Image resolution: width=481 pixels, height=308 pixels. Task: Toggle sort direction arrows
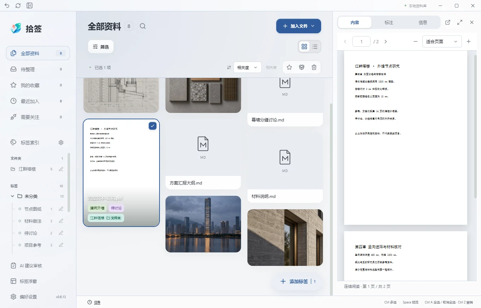pos(229,67)
